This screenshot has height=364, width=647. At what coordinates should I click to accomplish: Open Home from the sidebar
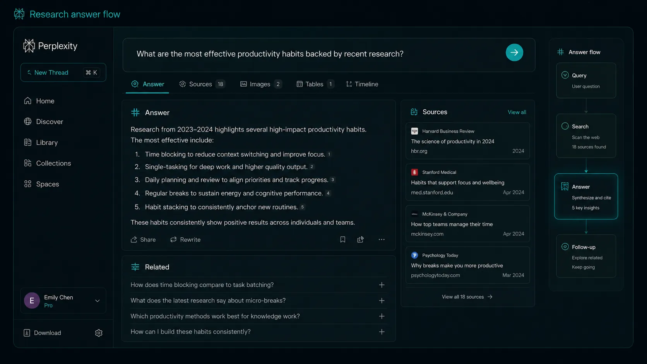point(39,101)
